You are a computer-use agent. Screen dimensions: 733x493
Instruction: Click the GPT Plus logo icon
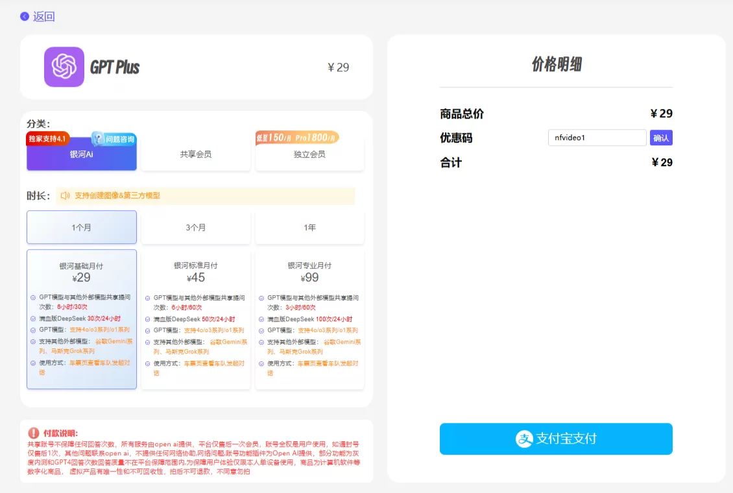[64, 67]
